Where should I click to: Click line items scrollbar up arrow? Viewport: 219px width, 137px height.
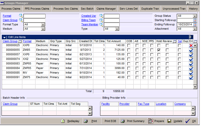pos(195,45)
